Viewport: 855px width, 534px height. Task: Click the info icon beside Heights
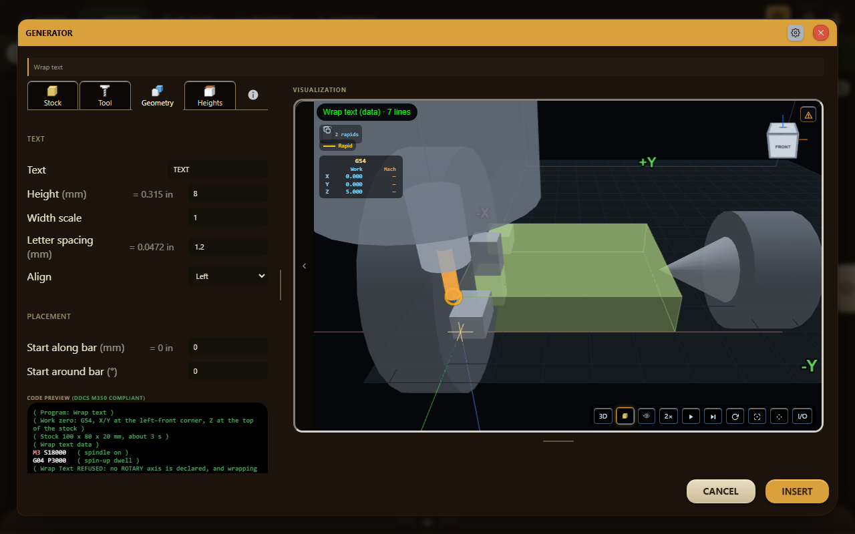(x=253, y=95)
